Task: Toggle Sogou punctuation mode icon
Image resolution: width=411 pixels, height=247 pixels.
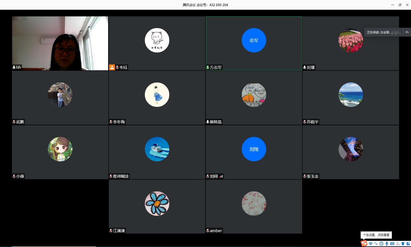Action: tap(376, 243)
